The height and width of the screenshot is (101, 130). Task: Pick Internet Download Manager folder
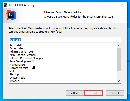click(x=26, y=58)
